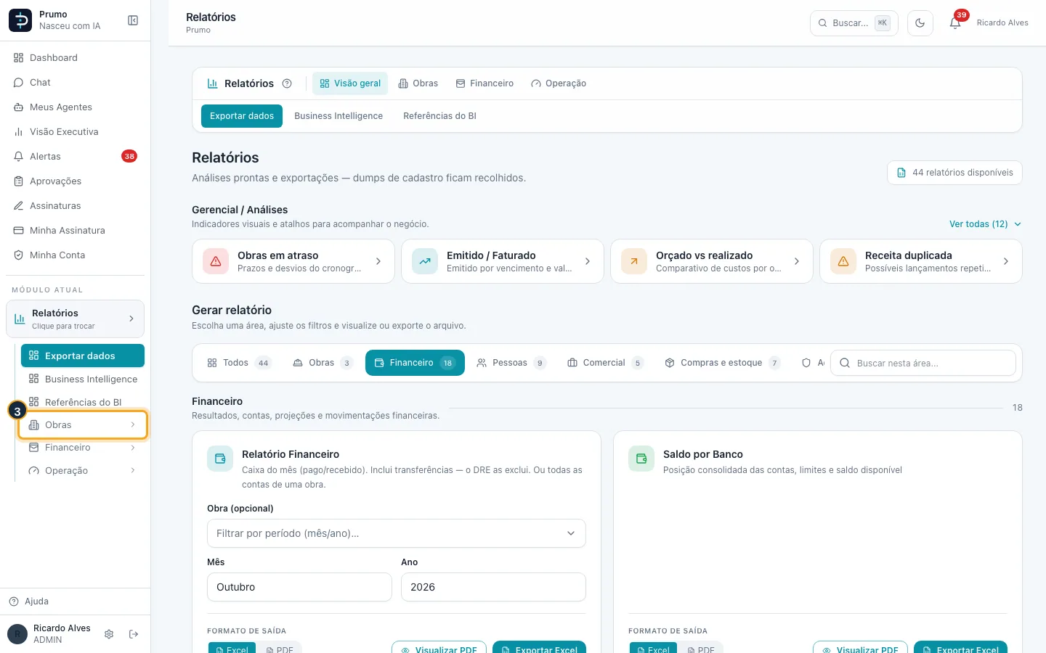Viewport: 1046px width, 653px height.
Task: Open Alertas with 38 badge
Action: click(76, 157)
